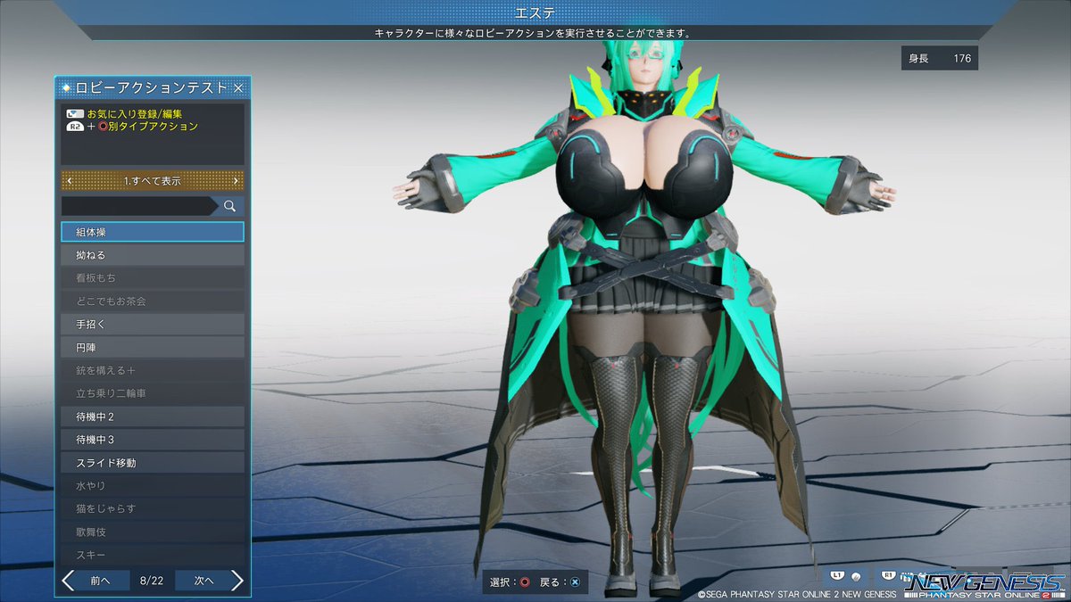Select the 手招く lobby action

[x=153, y=325]
